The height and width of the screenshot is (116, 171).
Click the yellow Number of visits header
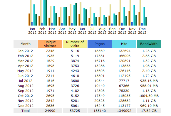pyautogui.click(x=75, y=44)
